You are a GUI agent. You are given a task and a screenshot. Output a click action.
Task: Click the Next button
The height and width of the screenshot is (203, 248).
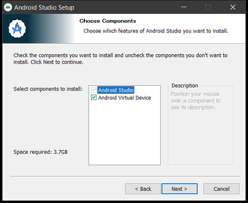click(179, 189)
